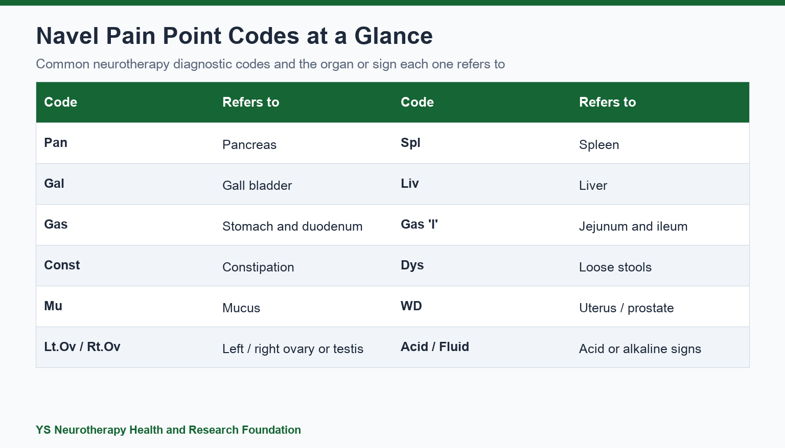This screenshot has width=785, height=448.
Task: Click the 'Gas' code cell for stomach
Action: point(125,225)
